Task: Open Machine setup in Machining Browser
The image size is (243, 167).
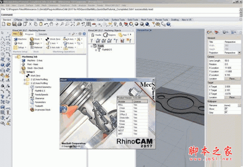Action: point(20,39)
